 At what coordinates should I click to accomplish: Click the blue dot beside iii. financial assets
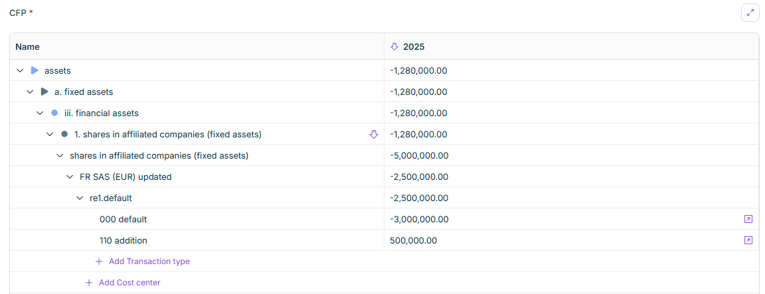54,113
